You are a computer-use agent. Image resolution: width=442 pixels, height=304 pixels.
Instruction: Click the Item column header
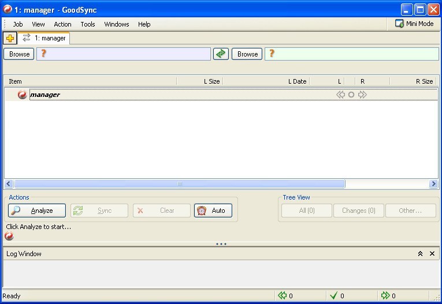point(90,81)
